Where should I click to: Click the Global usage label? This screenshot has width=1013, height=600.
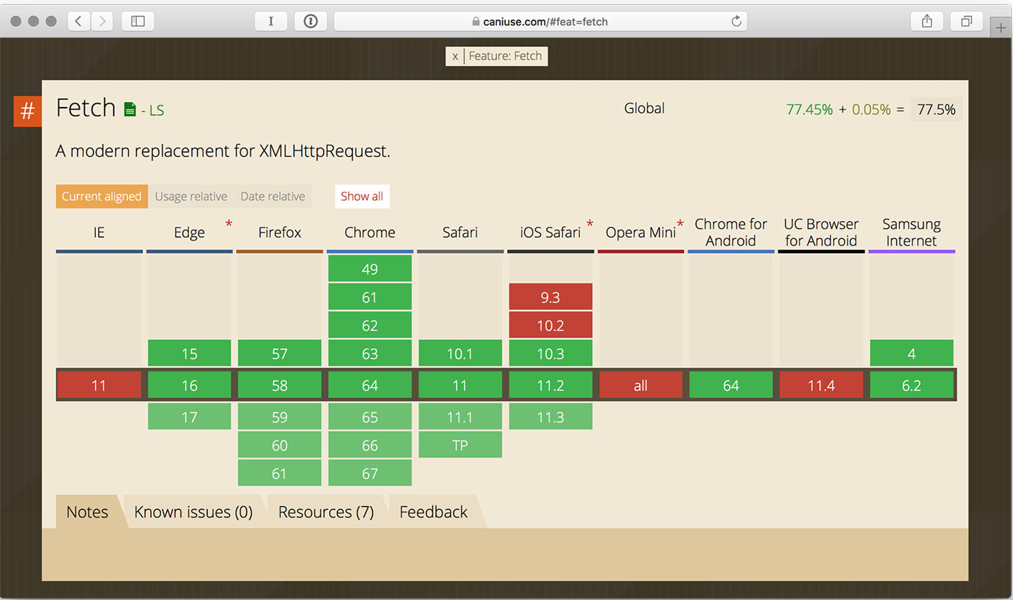click(644, 108)
